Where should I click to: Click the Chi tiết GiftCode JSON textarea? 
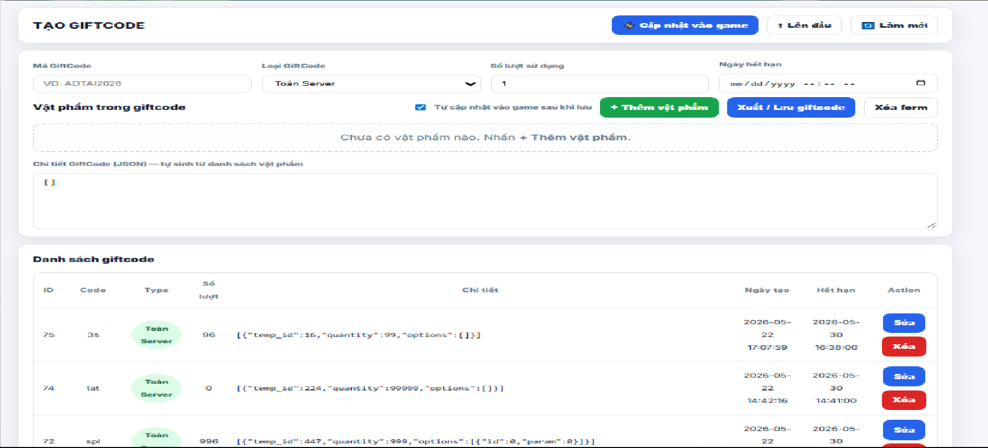coord(485,201)
